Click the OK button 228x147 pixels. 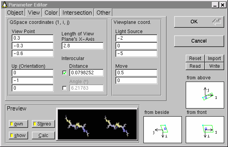coord(199,22)
